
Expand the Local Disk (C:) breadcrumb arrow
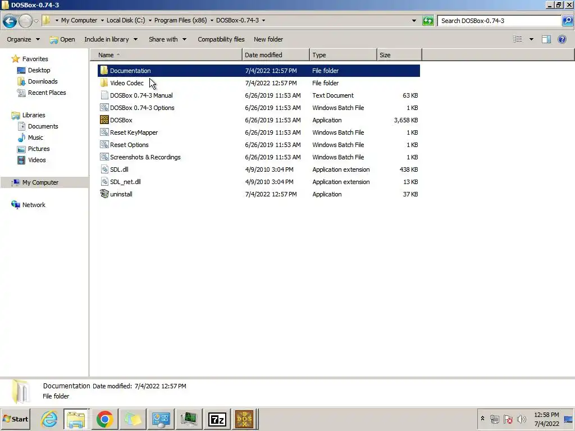(150, 20)
